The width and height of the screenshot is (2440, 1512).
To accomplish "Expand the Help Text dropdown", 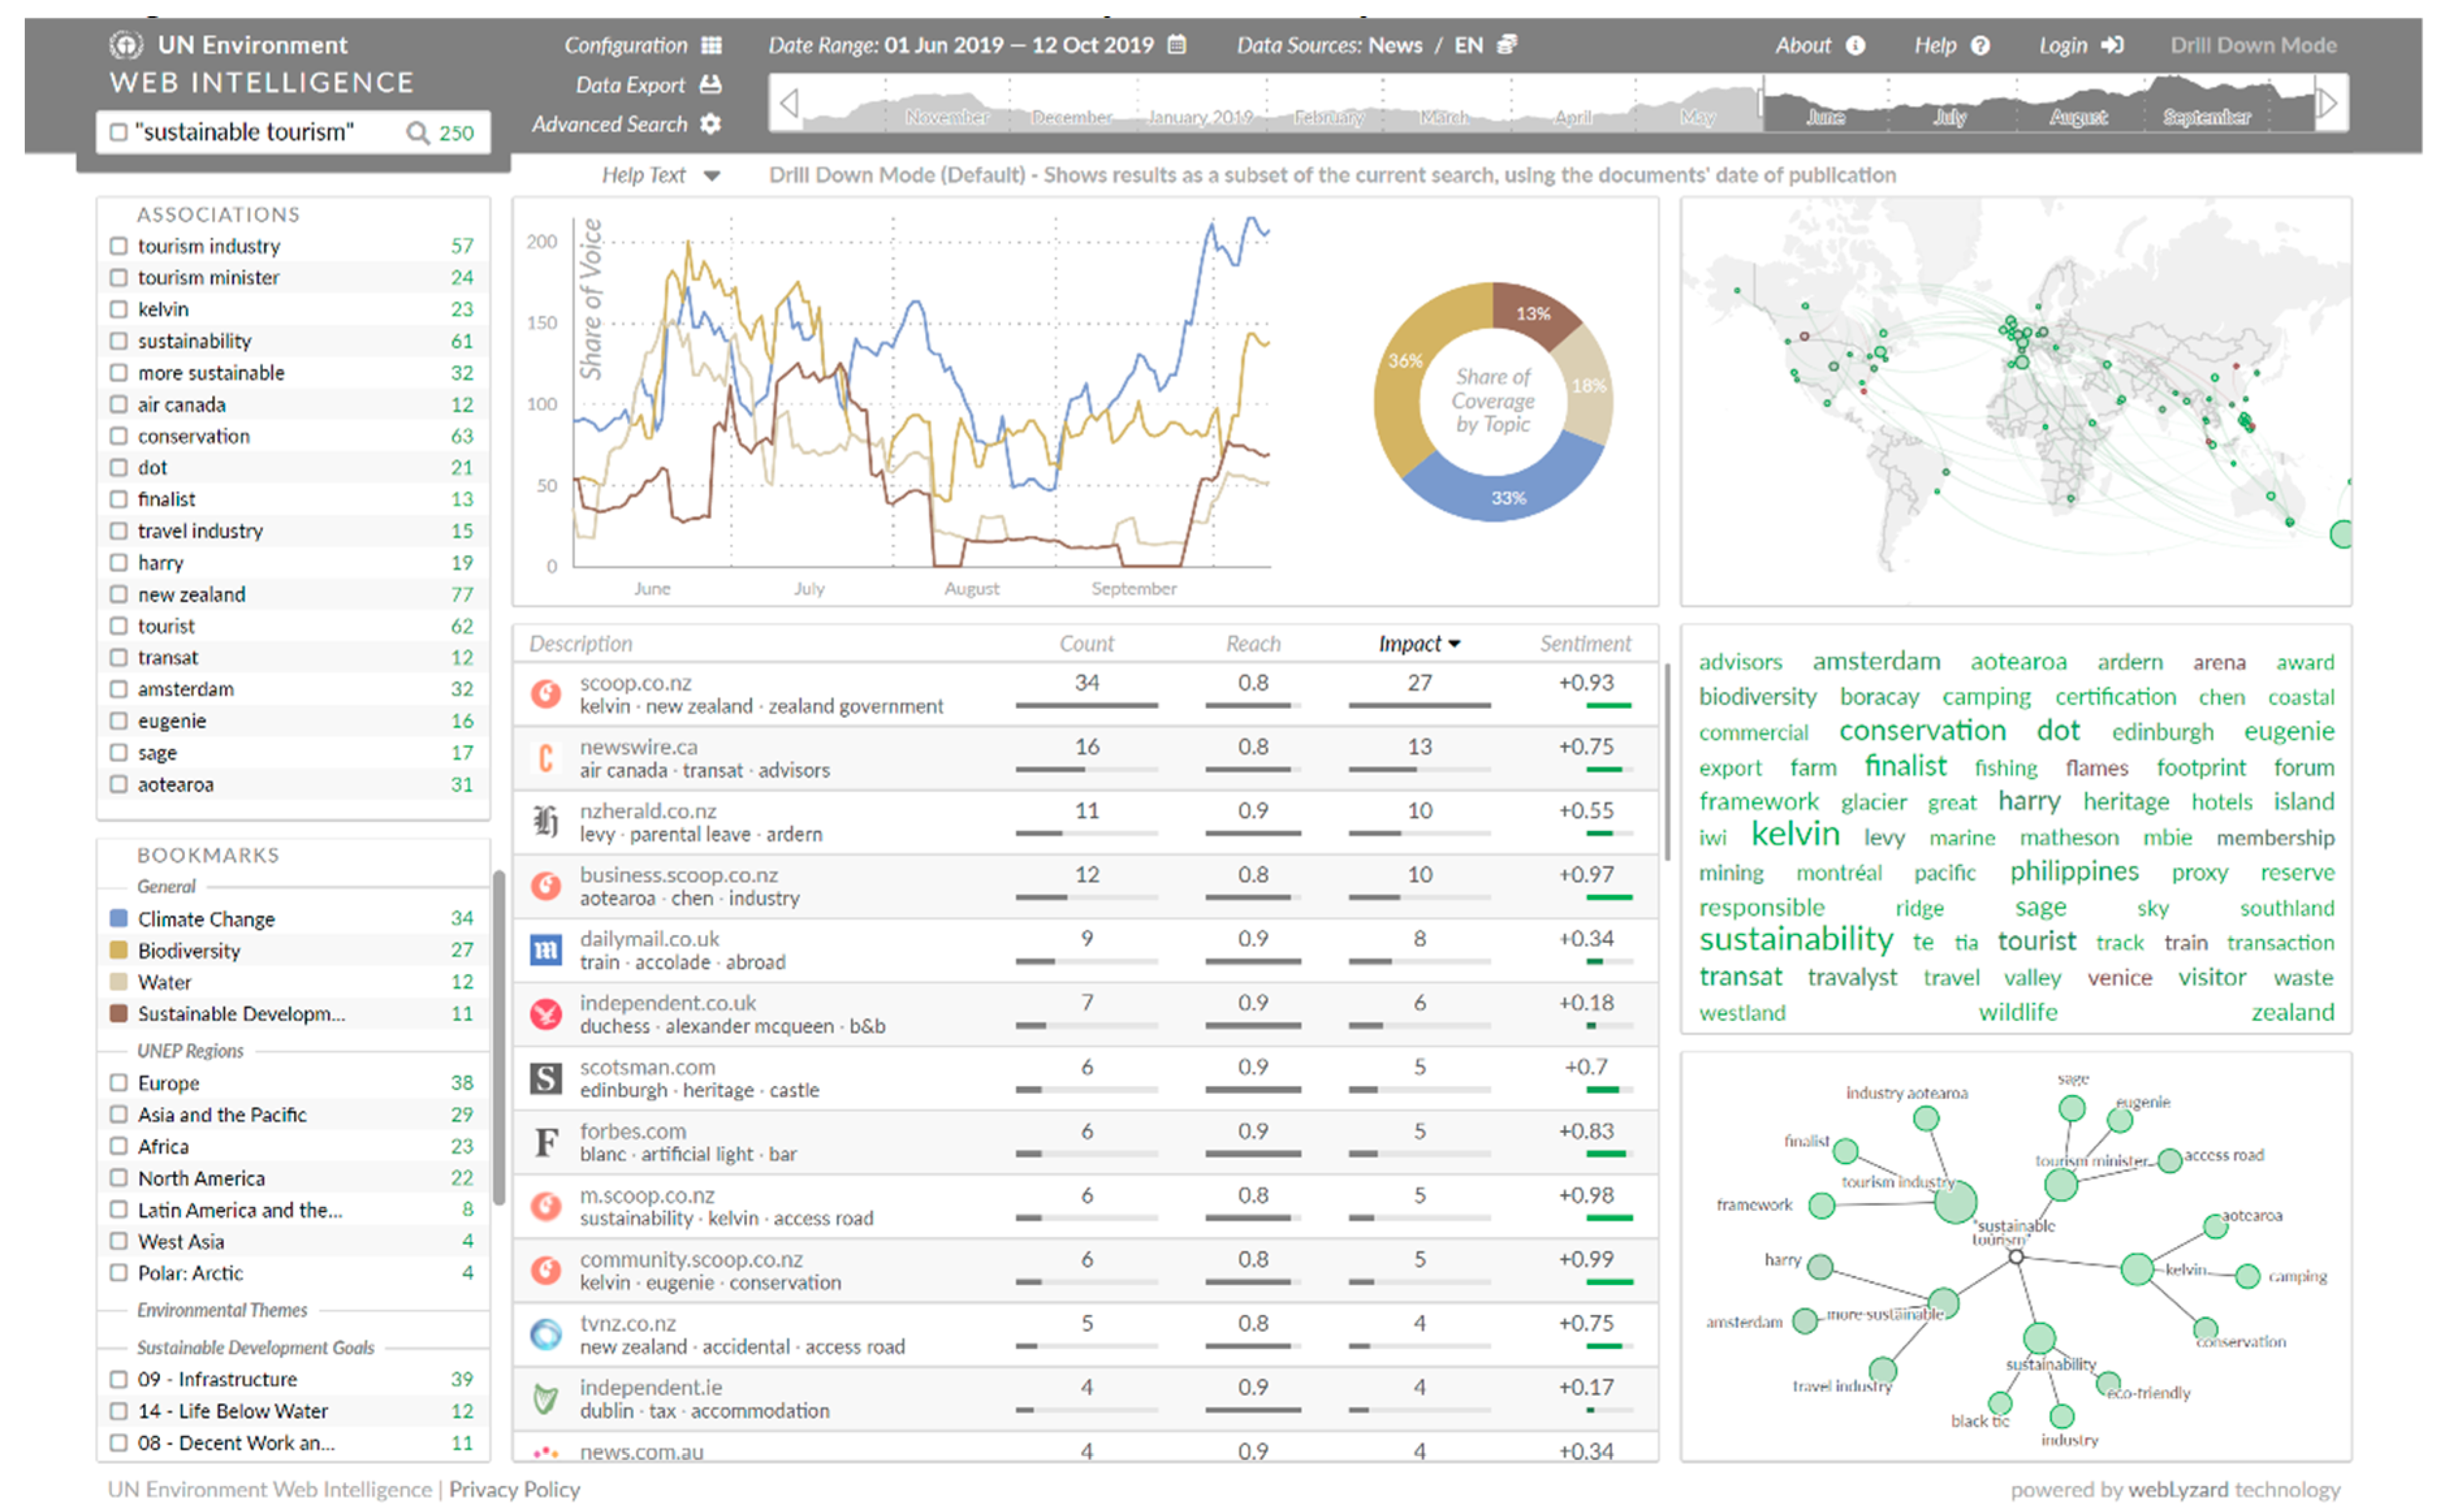I will tap(711, 176).
